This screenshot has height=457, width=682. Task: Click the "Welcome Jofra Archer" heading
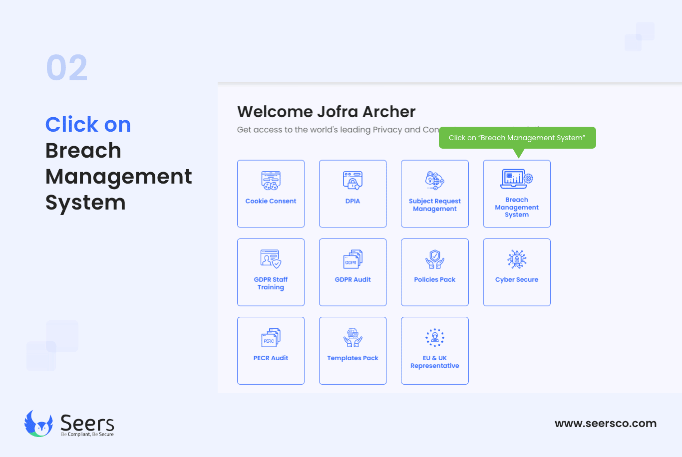pyautogui.click(x=327, y=112)
